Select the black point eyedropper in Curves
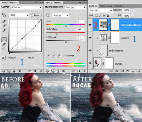Image resolution: width=142 pixels, height=122 pixels. 4,21
